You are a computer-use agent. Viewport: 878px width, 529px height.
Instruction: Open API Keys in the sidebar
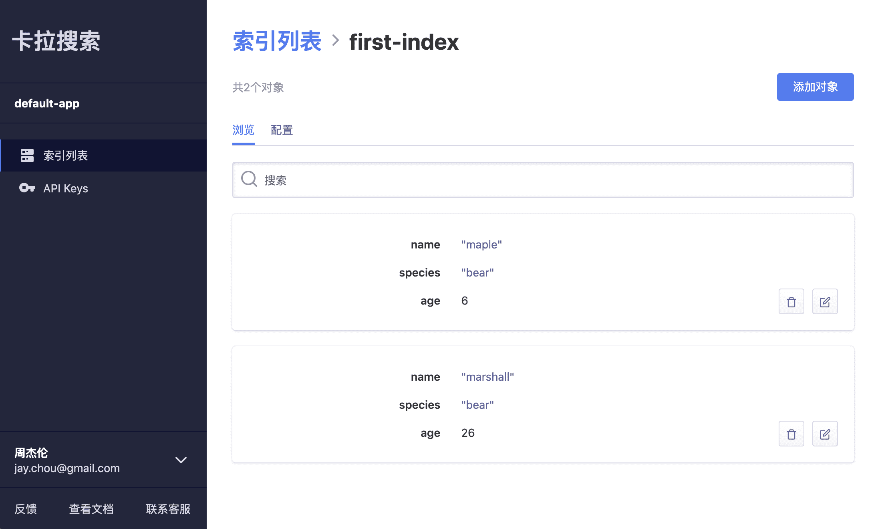(66, 188)
